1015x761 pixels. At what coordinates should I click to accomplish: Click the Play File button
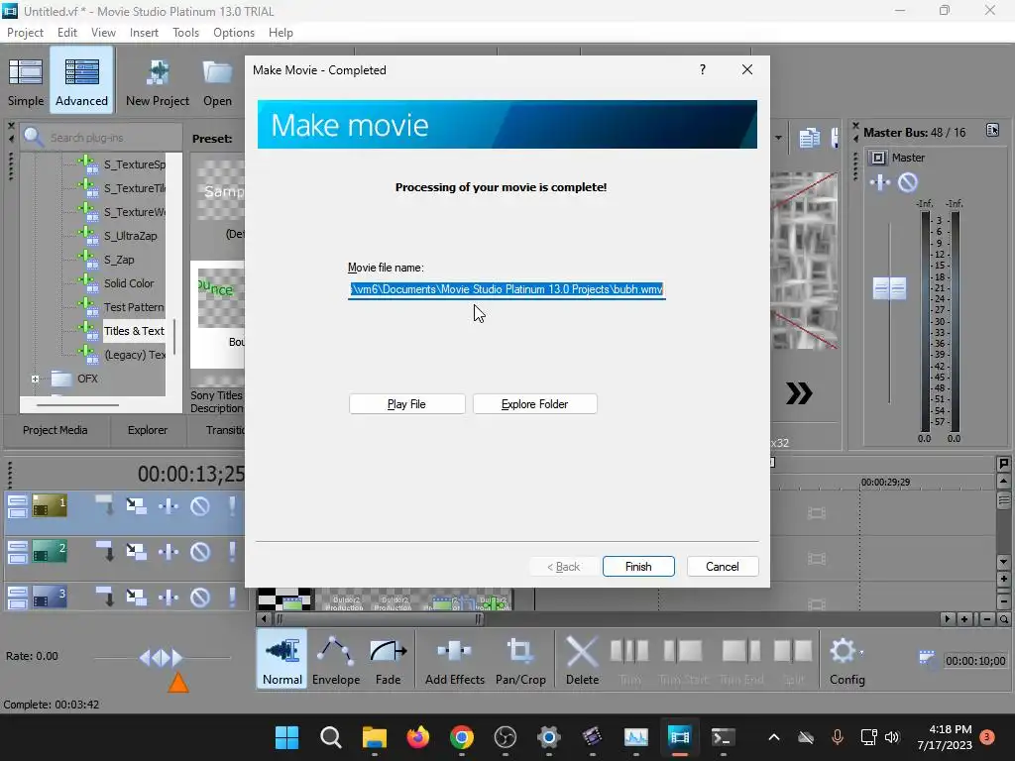[406, 404]
